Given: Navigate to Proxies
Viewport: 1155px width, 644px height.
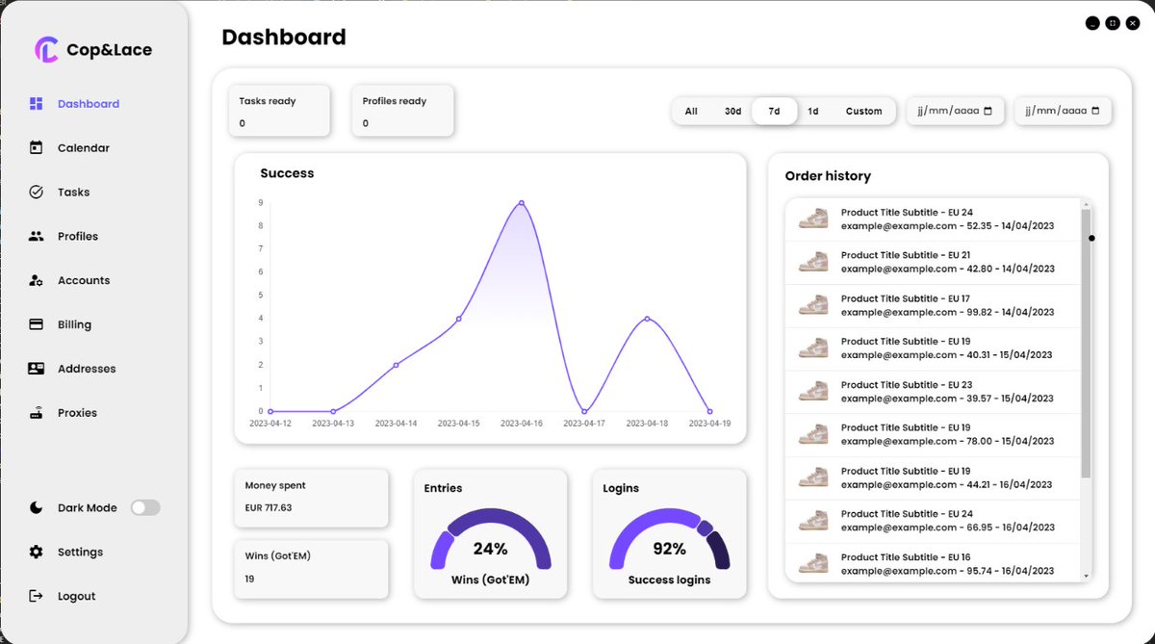Looking at the screenshot, I should 77,413.
